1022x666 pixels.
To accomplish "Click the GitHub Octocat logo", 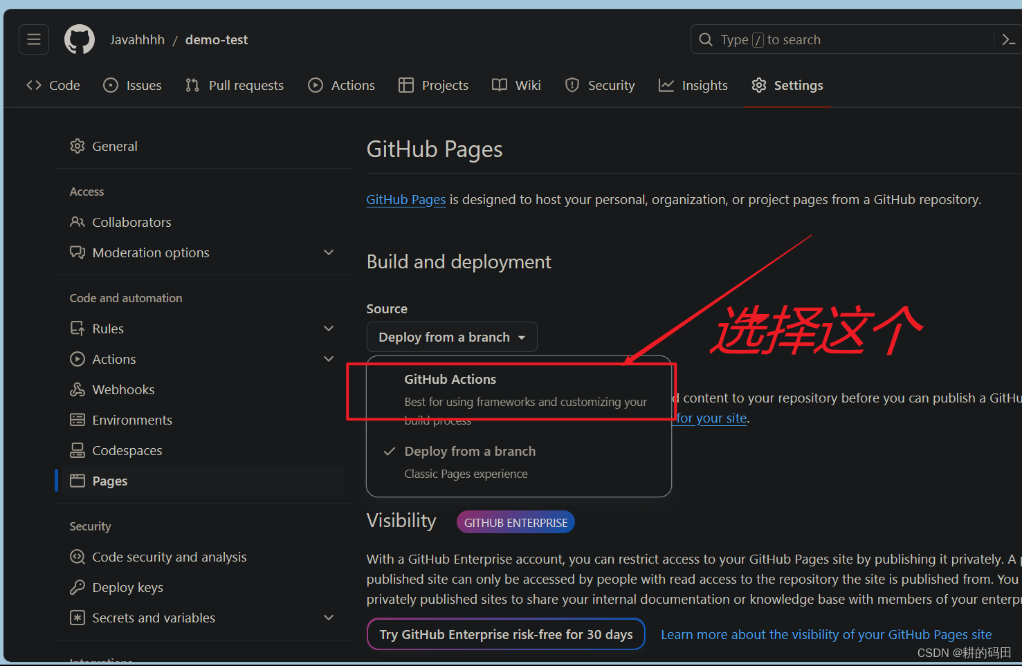I will coord(79,39).
